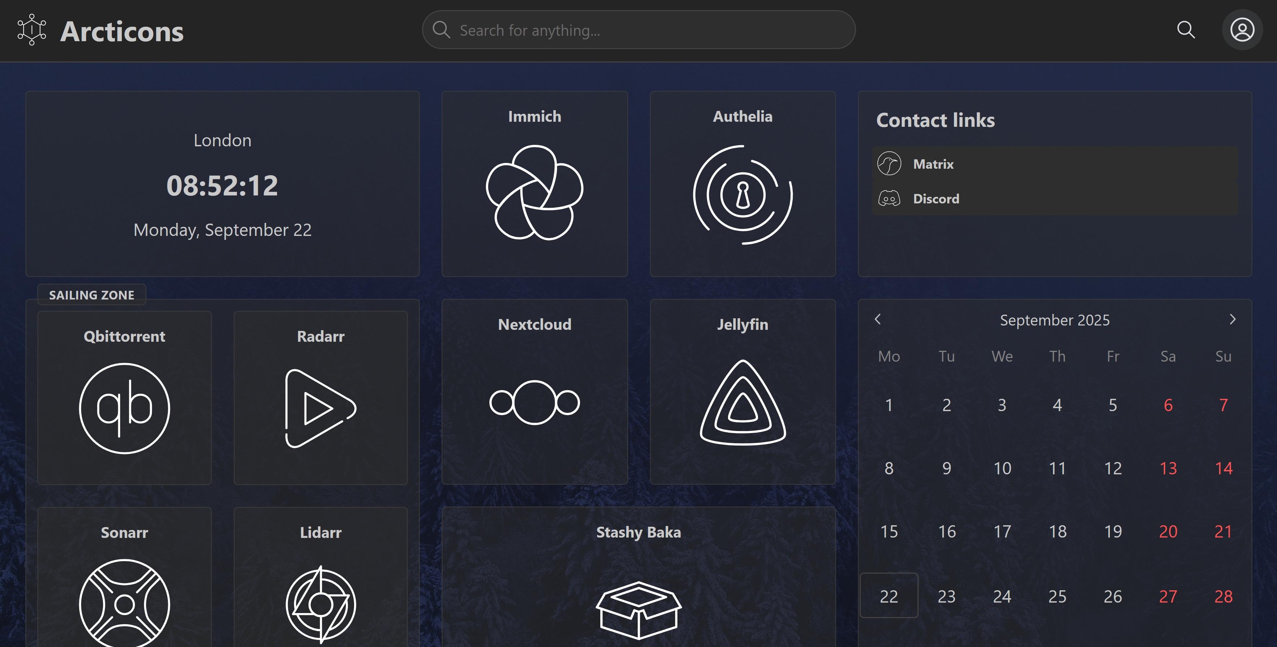Go to next calendar month

1233,319
